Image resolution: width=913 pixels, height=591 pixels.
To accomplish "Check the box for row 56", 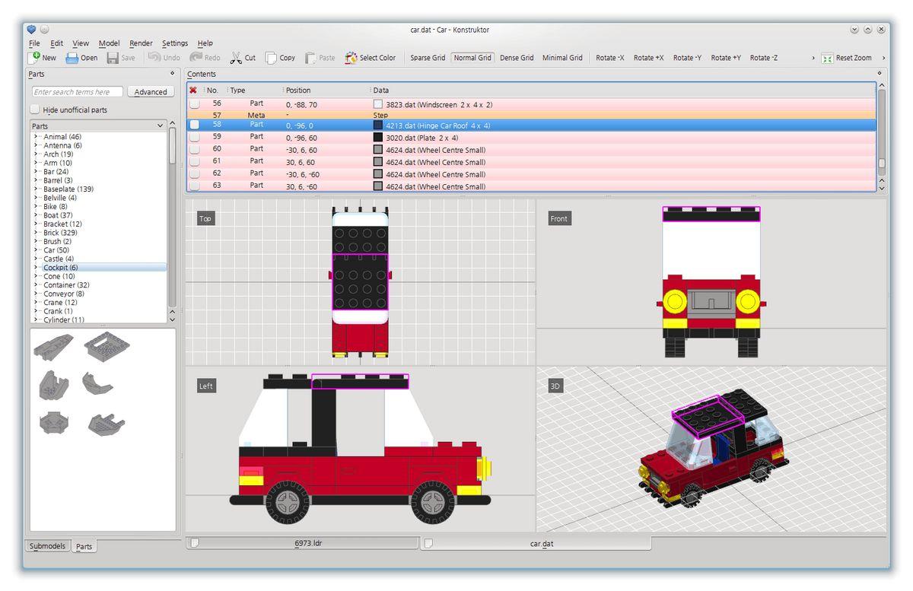I will 195,103.
